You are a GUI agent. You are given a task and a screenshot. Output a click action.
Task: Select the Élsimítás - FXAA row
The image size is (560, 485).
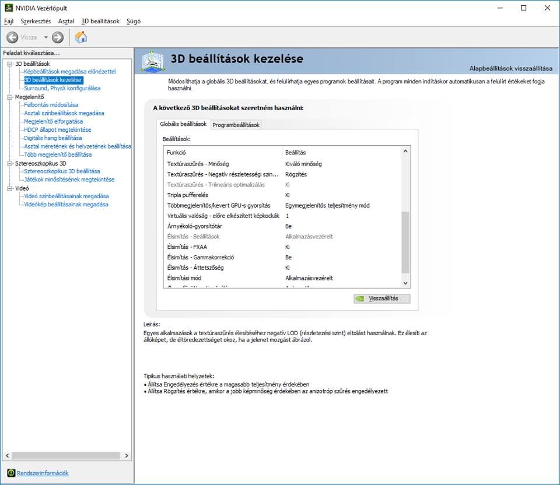pyautogui.click(x=282, y=247)
